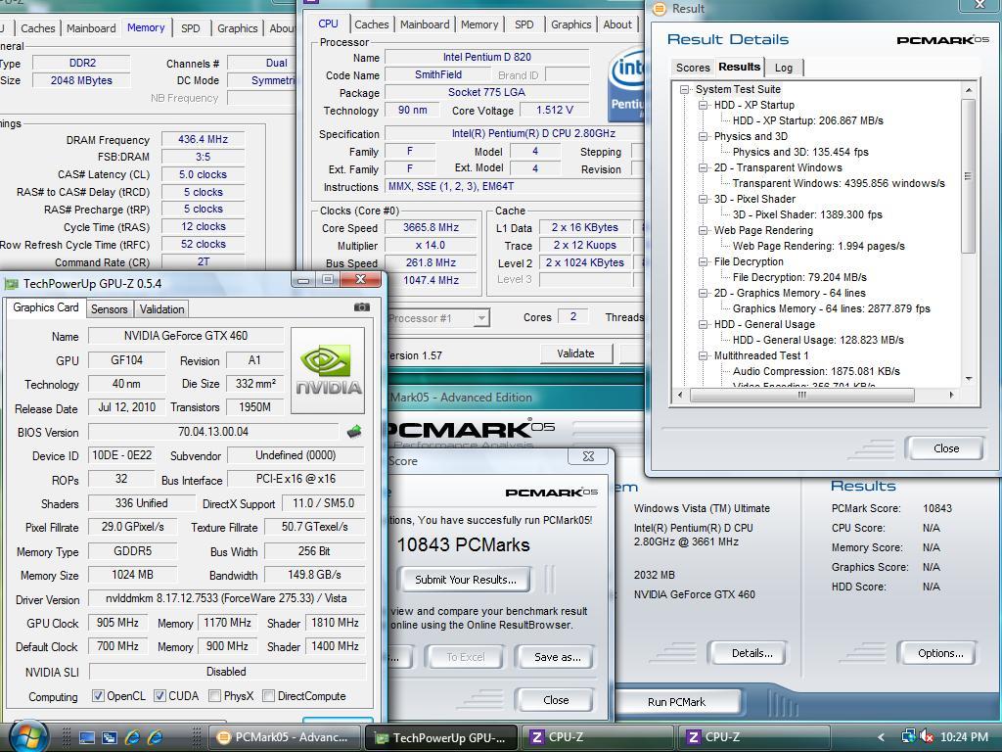
Task: Switch to the Validation tab in GPU-Z
Action: pyautogui.click(x=161, y=308)
